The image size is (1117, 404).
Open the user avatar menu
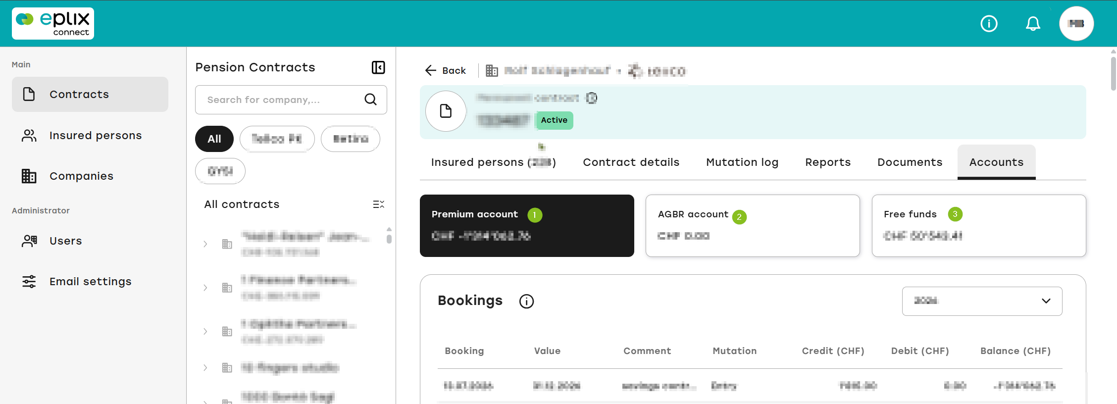pyautogui.click(x=1076, y=23)
